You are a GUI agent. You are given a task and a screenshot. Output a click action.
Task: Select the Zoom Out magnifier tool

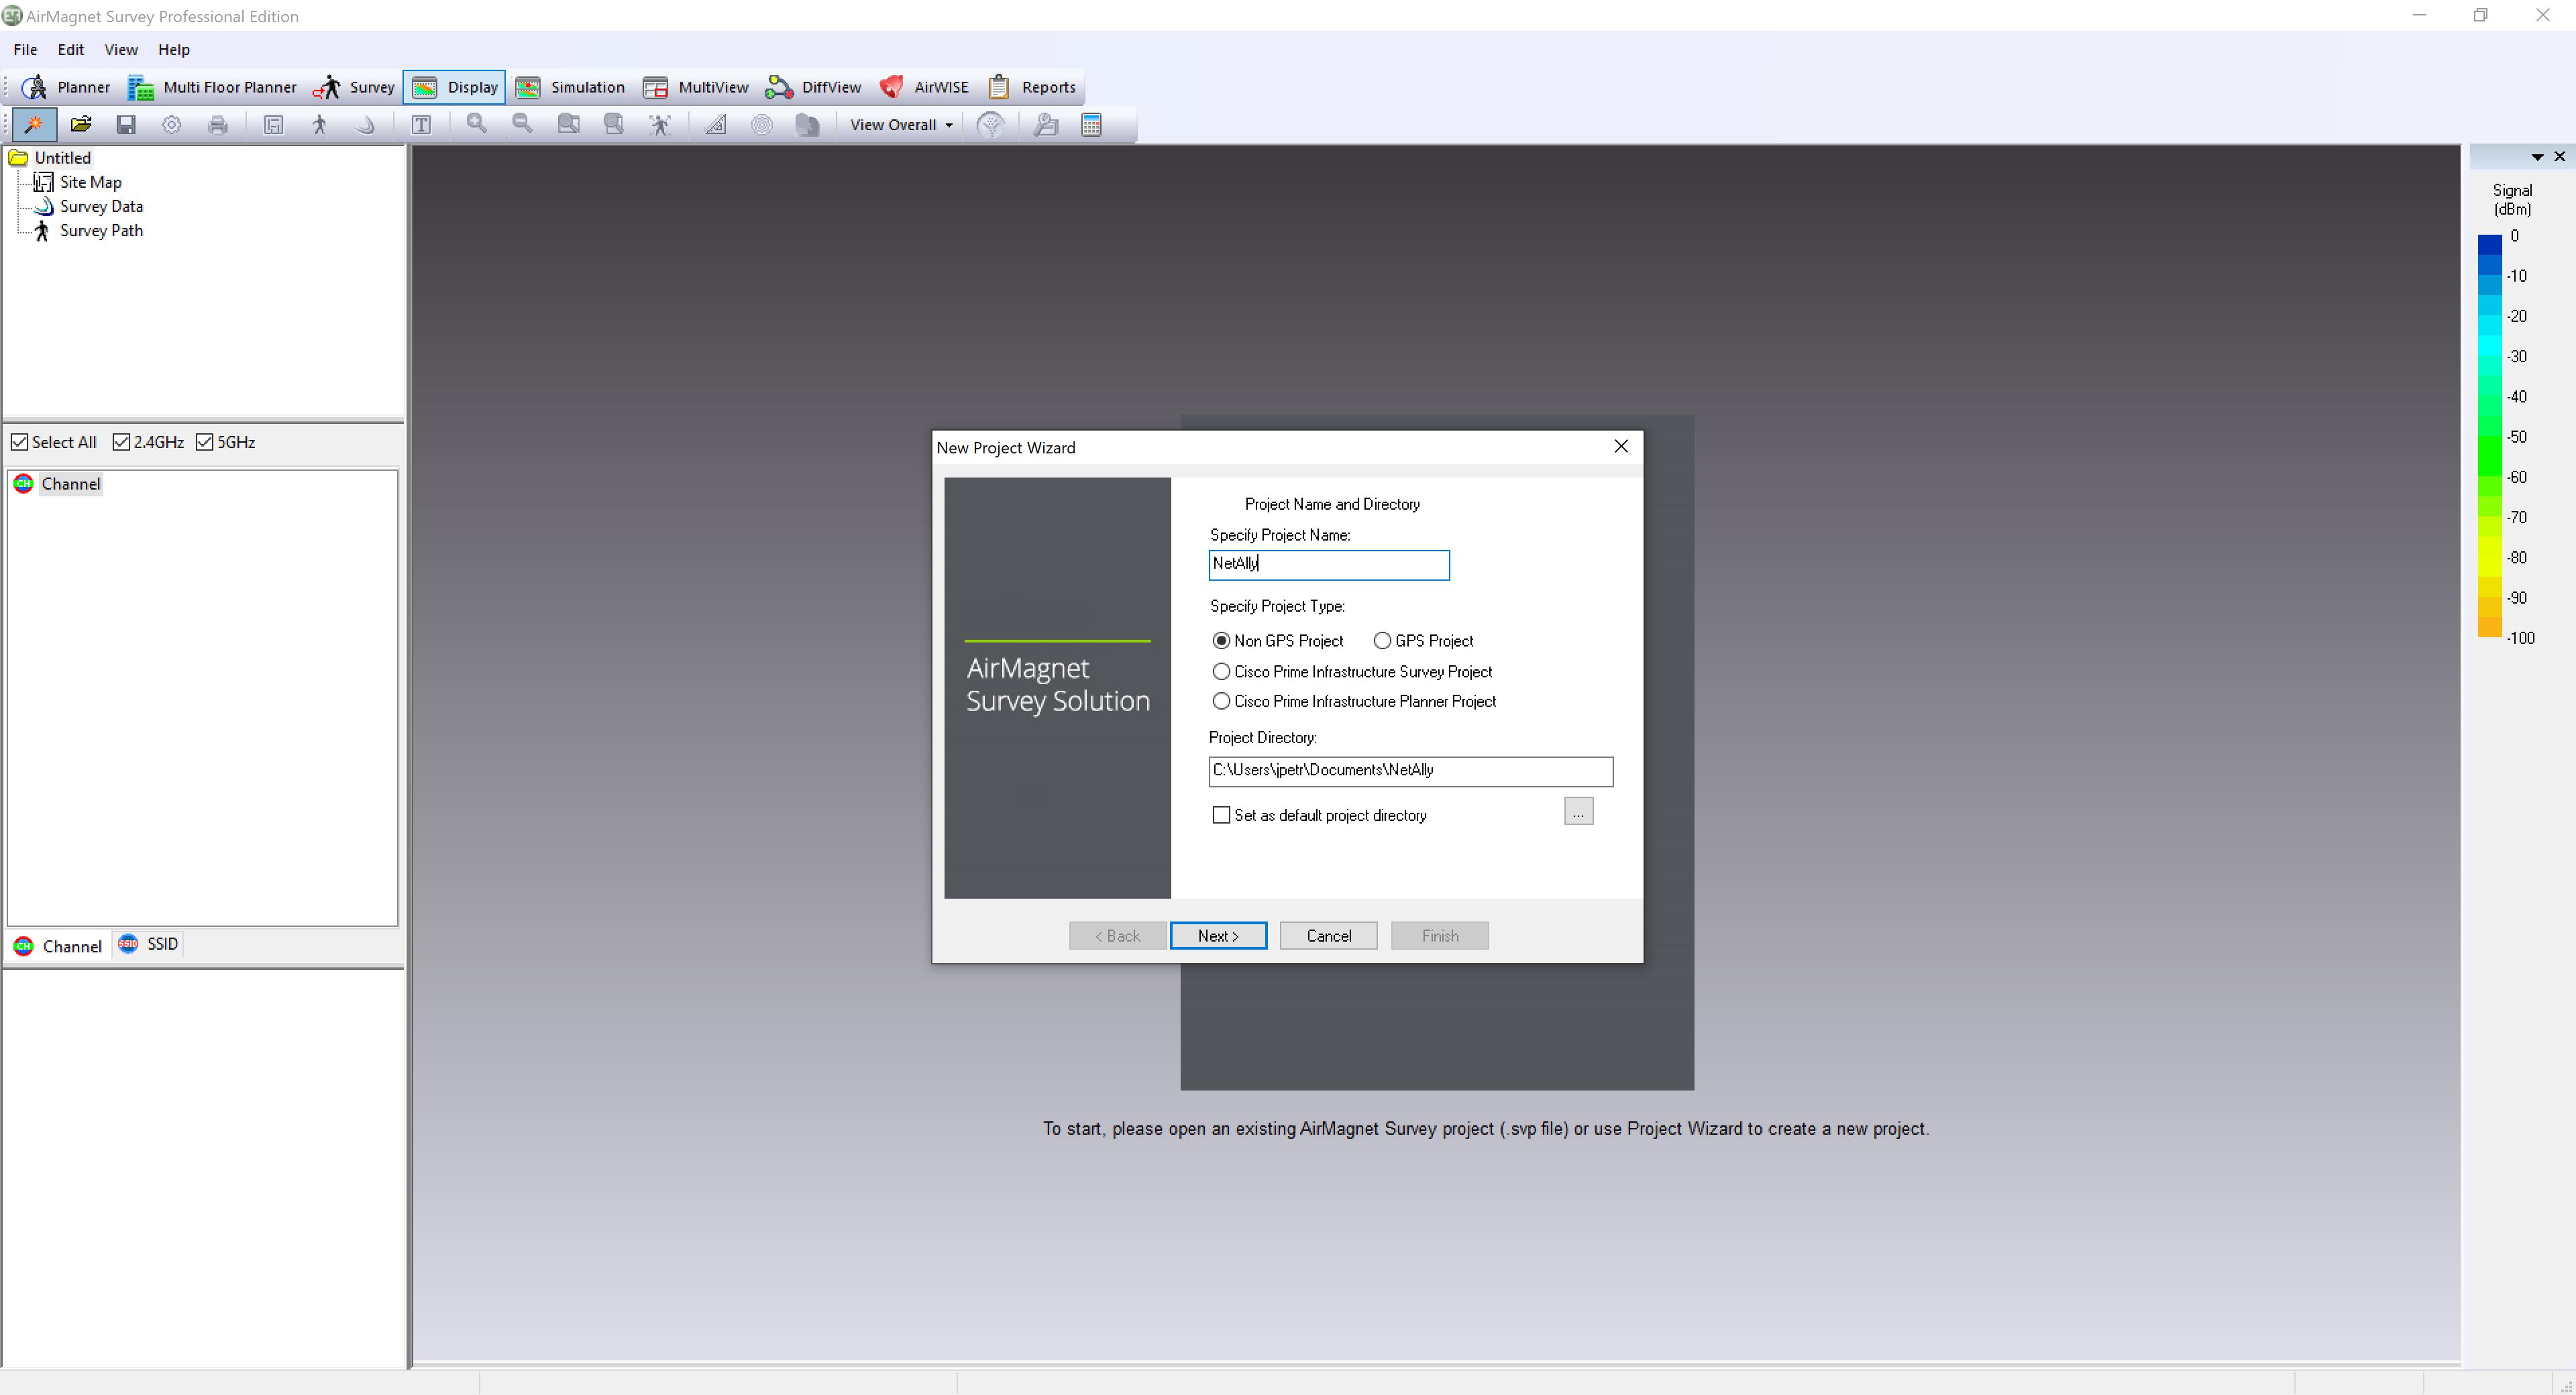pos(522,124)
